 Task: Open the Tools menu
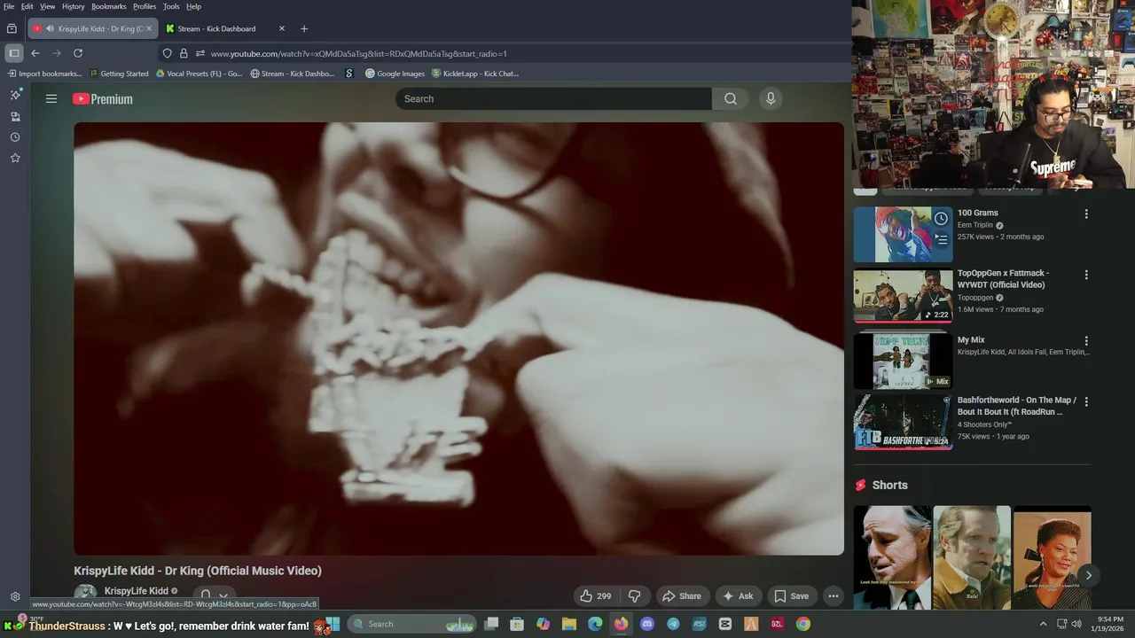171,6
